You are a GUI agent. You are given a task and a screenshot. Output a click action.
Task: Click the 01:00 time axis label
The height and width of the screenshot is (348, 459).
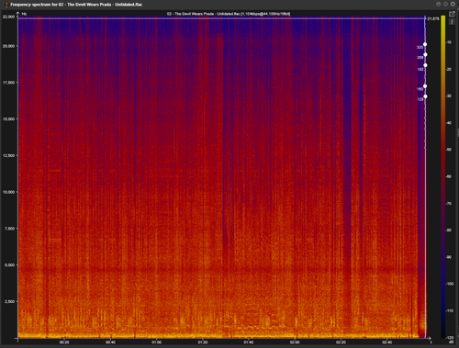(x=156, y=342)
